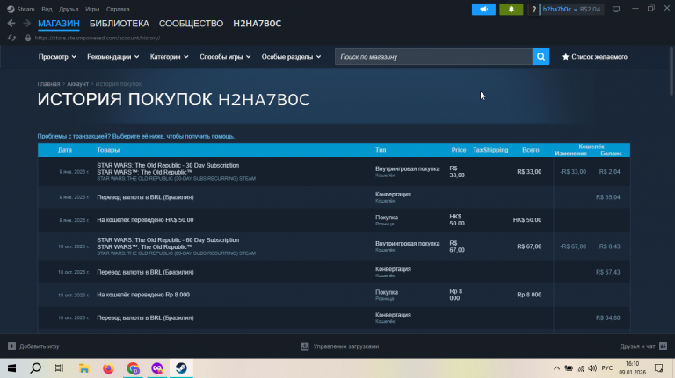Click the store URL address

[x=98, y=38]
